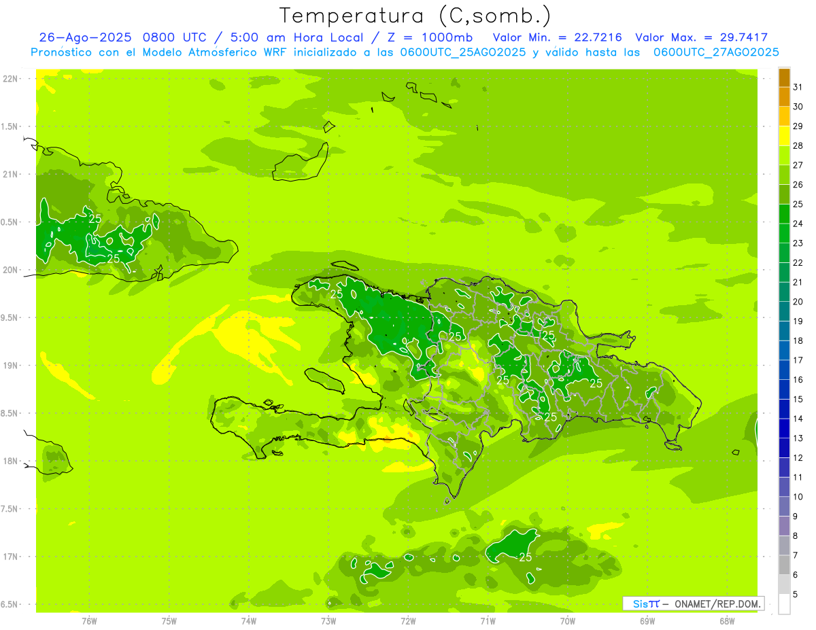Click the "Z = 1000mb" level text
Viewport: 816px width, 630px height.
pos(430,37)
